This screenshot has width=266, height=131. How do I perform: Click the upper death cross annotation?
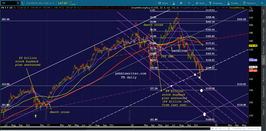coord(153,25)
